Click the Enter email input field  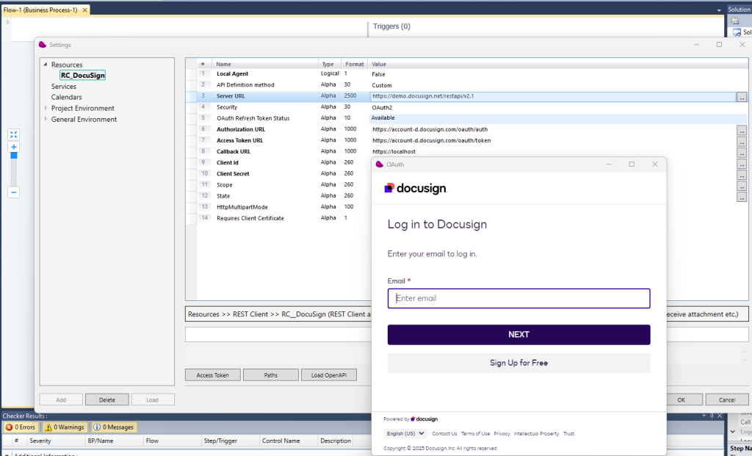tap(518, 298)
